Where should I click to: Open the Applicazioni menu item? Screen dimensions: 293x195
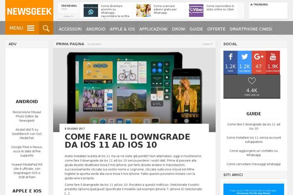153,29
